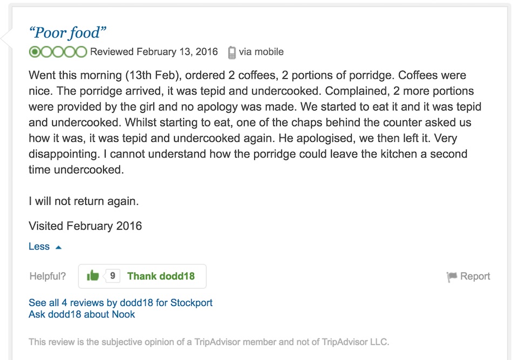This screenshot has width=513, height=360.
Task: Click the gray report flag icon
Action: tap(452, 277)
